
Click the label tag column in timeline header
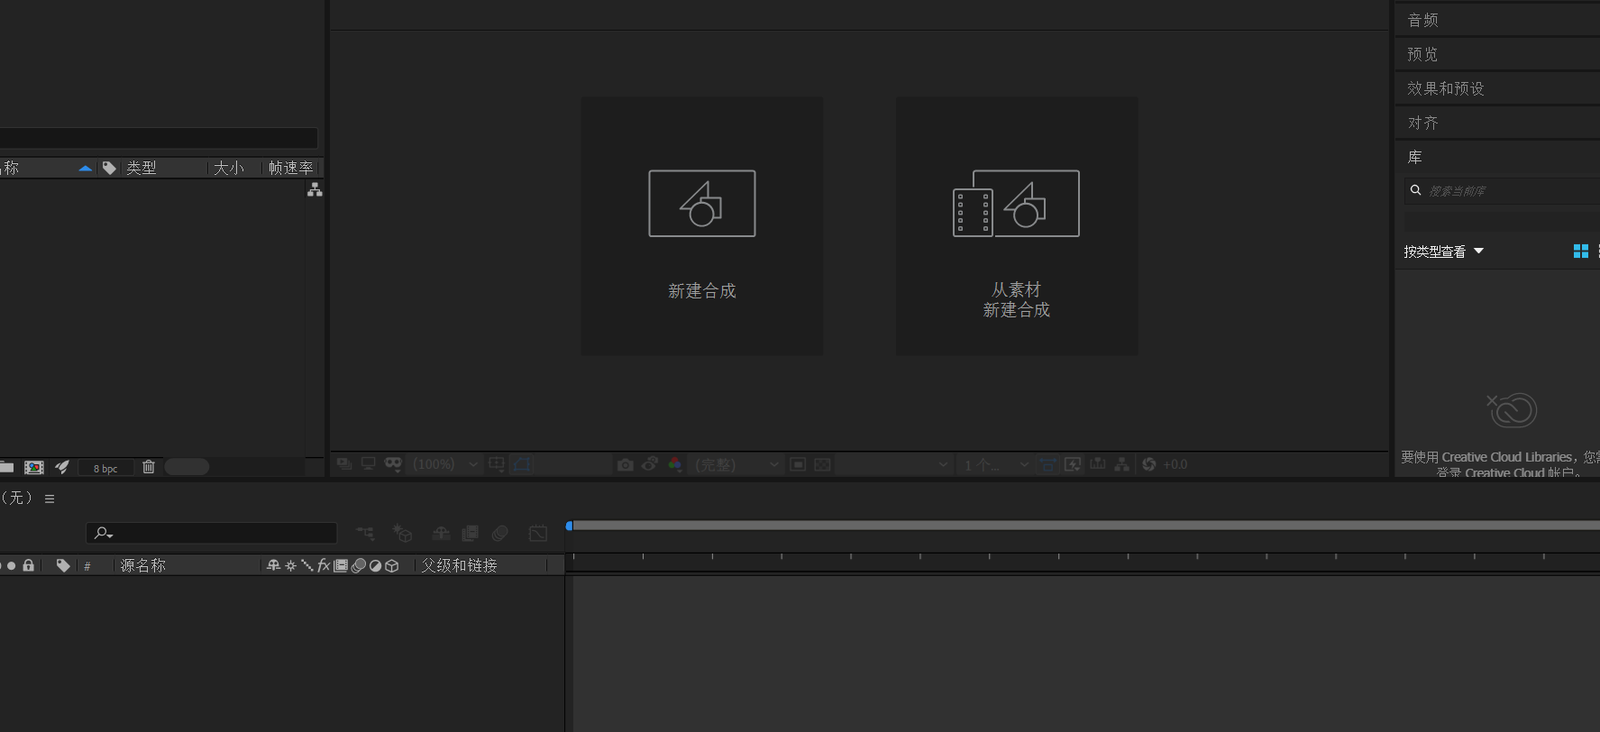[x=63, y=565]
